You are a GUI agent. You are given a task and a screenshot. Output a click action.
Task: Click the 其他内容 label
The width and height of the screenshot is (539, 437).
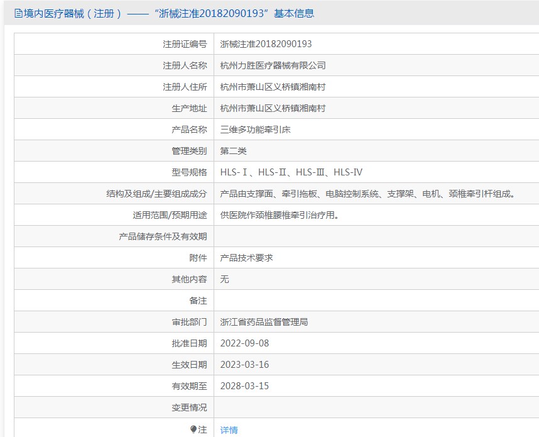[190, 279]
